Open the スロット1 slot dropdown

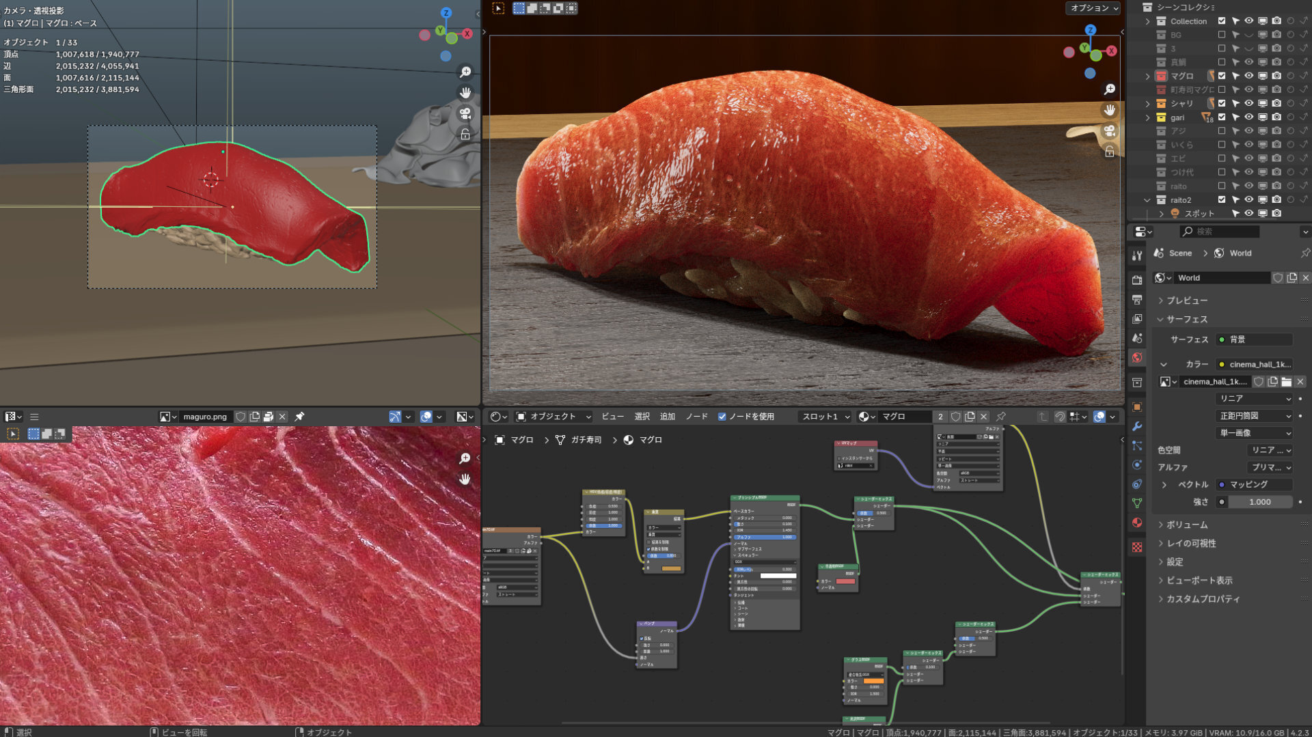(825, 417)
